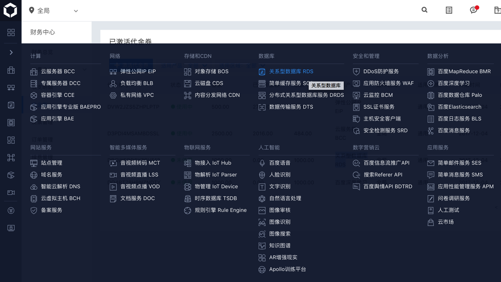Open 云磁盘 CDS
The height and width of the screenshot is (282, 501).
click(x=208, y=83)
